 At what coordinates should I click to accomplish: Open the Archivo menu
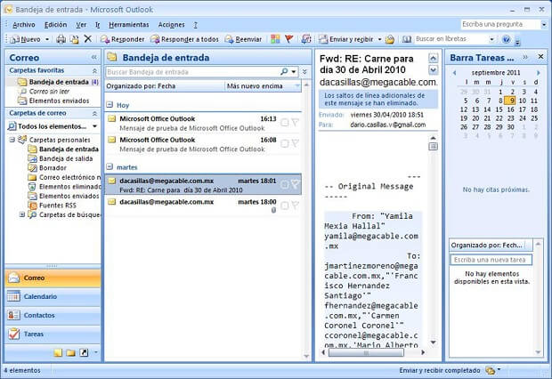point(23,25)
